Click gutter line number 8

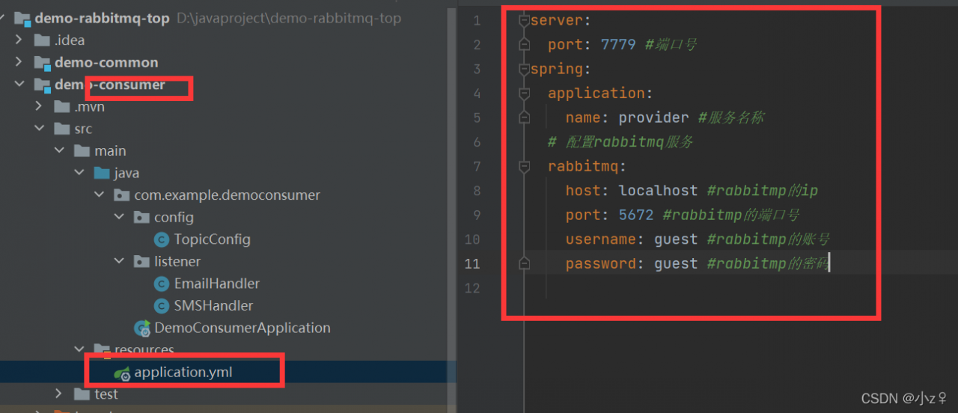point(476,191)
